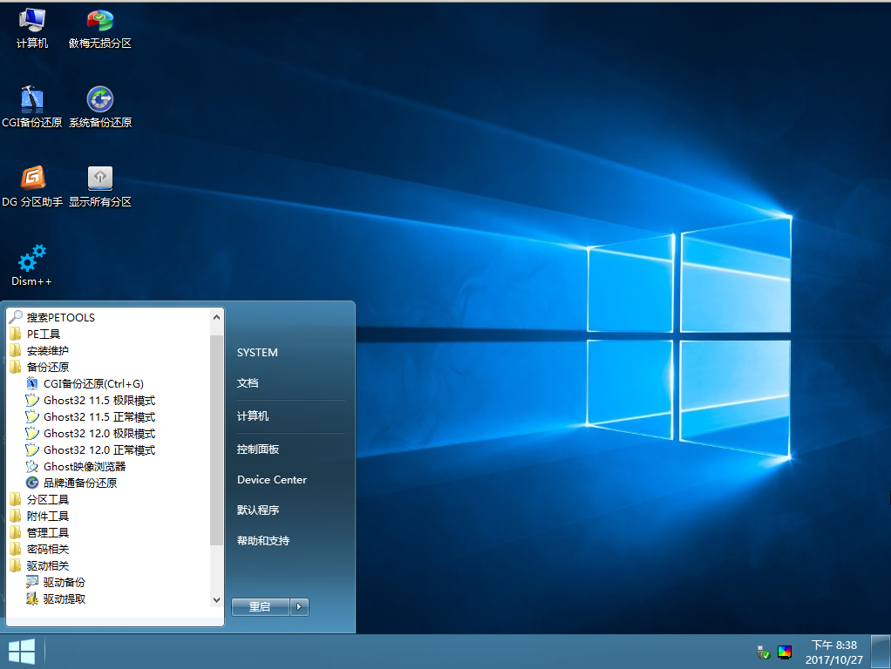Image resolution: width=891 pixels, height=669 pixels.
Task: Click the Windows Start button
Action: coord(22,652)
